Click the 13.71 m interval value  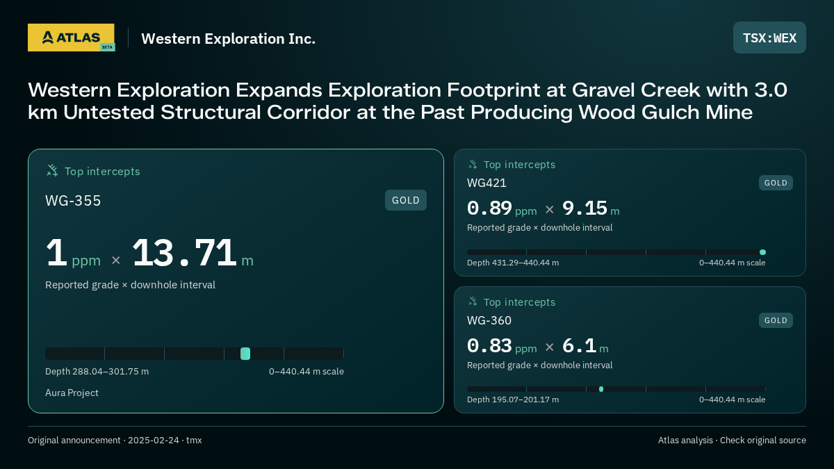pyautogui.click(x=193, y=254)
